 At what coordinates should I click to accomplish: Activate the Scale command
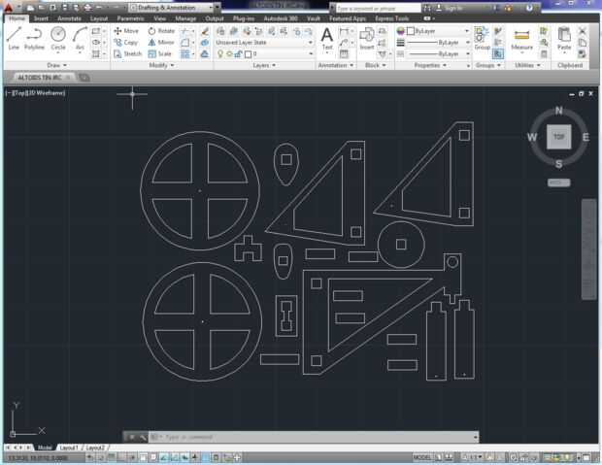[159, 53]
